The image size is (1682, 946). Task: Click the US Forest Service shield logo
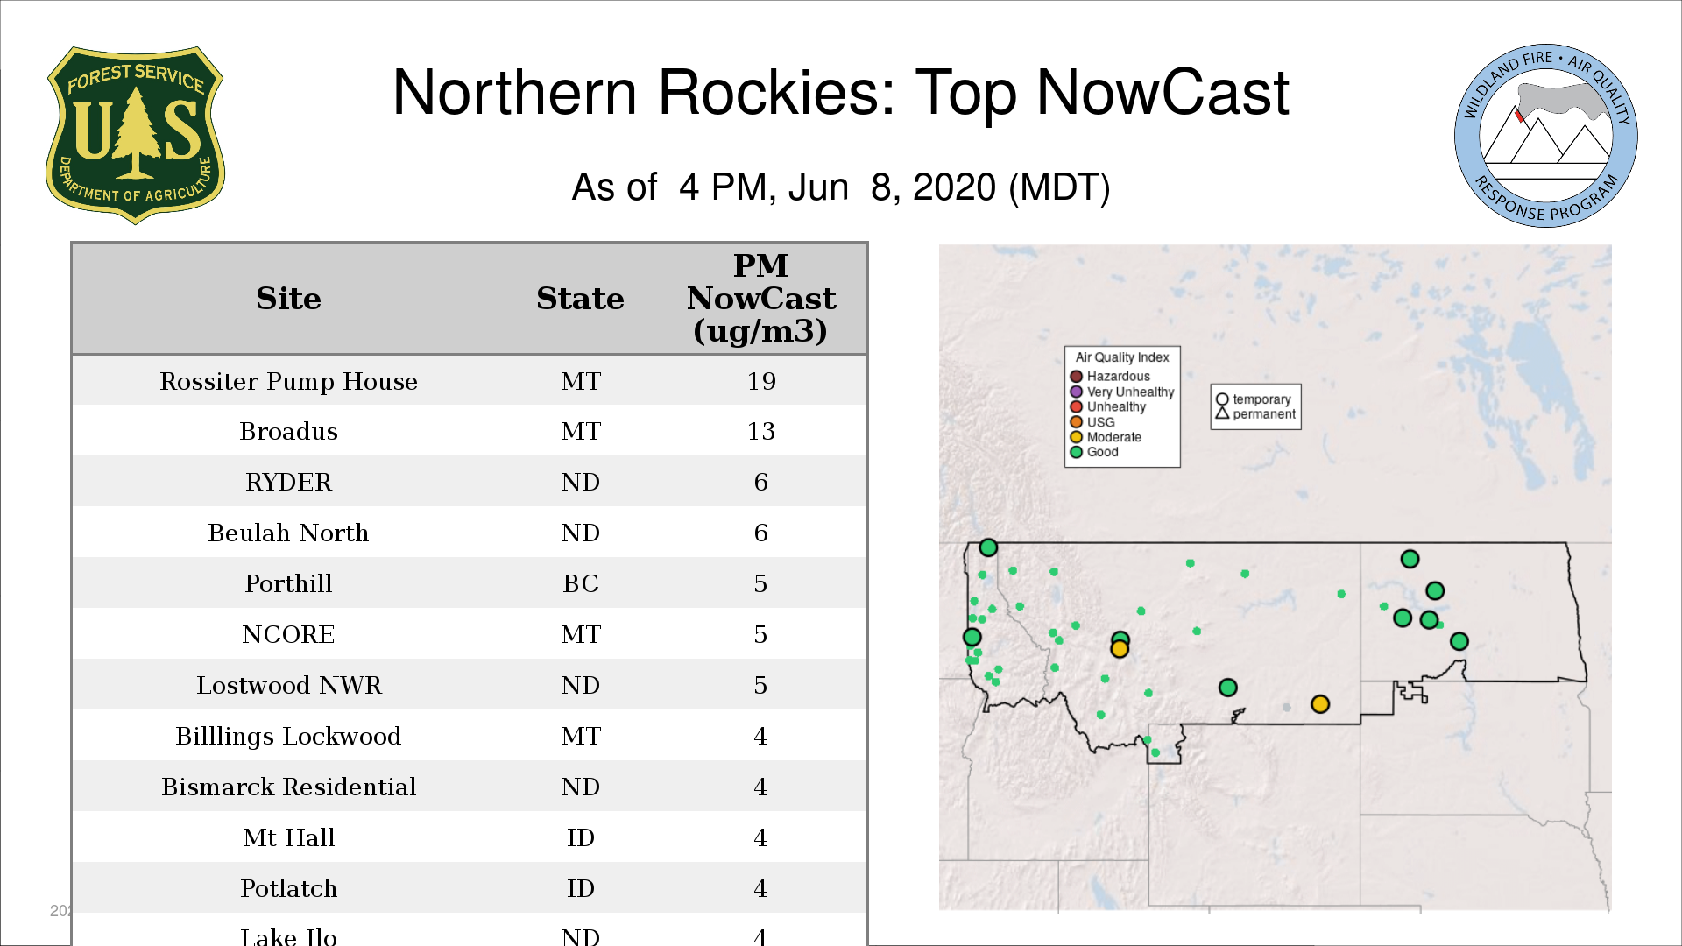point(135,136)
